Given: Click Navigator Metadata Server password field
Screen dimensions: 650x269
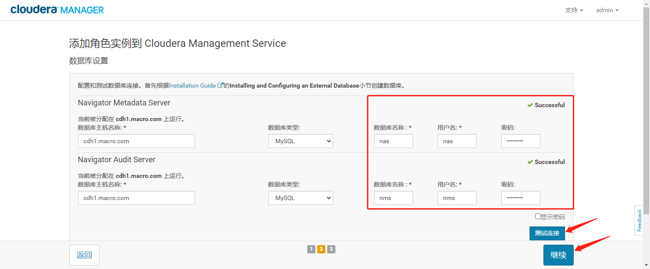Looking at the screenshot, I should point(521,141).
